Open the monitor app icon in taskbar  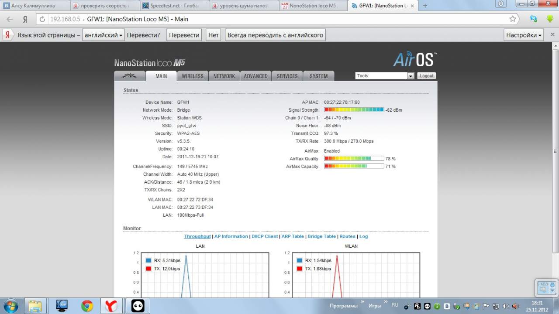[x=62, y=306]
